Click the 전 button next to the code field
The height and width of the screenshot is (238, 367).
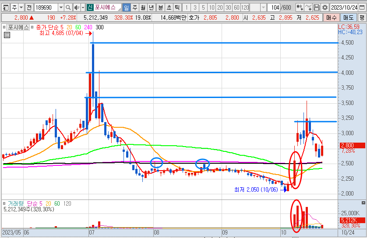pyautogui.click(x=29, y=7)
